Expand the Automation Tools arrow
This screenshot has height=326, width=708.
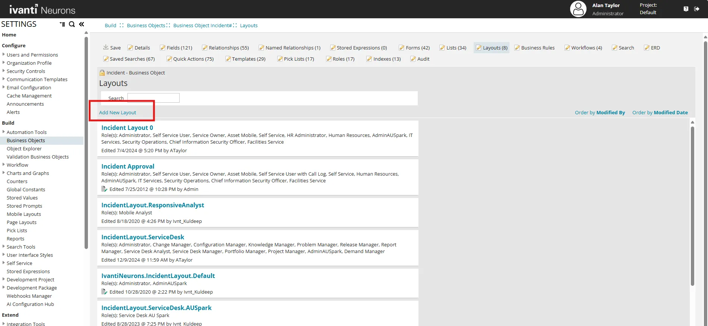(x=4, y=132)
